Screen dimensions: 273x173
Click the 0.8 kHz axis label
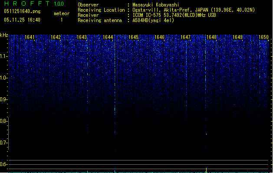[3, 121]
